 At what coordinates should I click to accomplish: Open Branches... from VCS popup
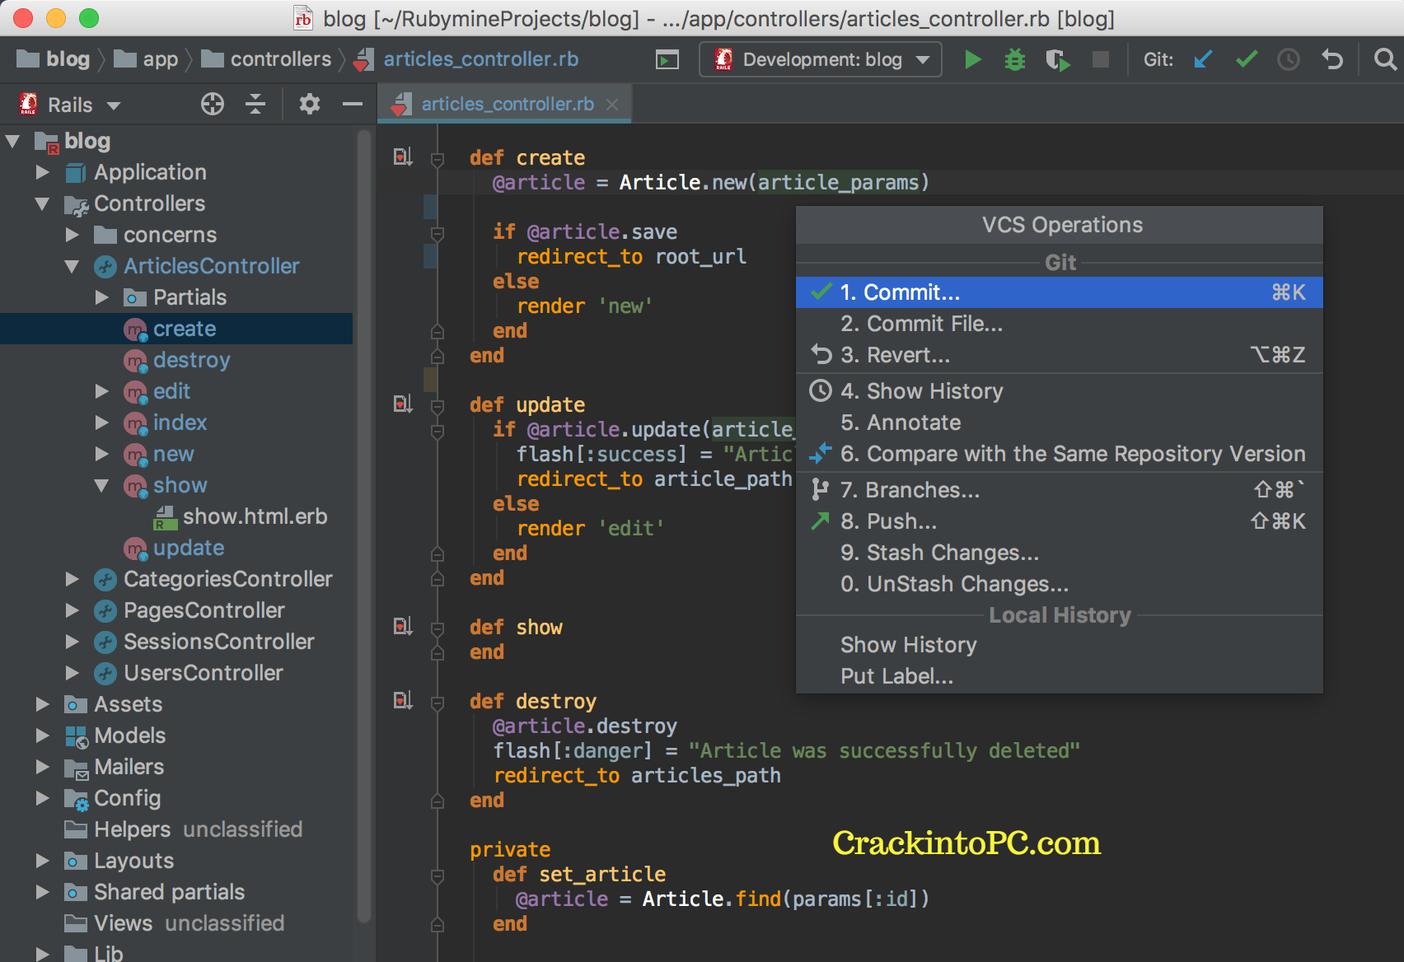pyautogui.click(x=1059, y=490)
